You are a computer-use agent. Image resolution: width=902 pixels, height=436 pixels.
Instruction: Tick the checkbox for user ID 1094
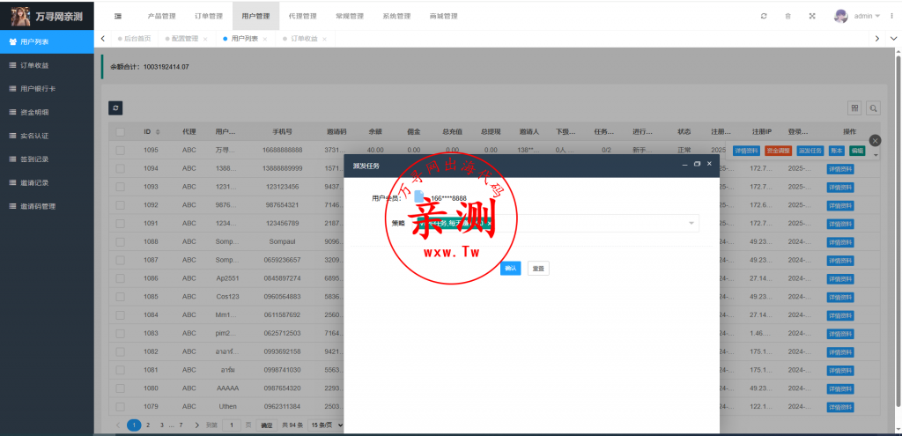120,168
